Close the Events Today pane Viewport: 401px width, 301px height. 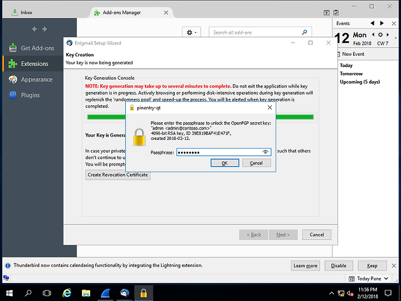pos(394,23)
